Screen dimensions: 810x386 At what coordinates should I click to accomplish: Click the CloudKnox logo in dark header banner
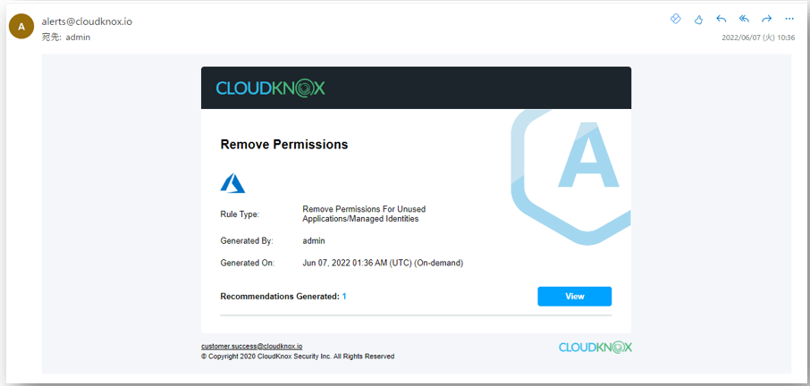(x=270, y=88)
